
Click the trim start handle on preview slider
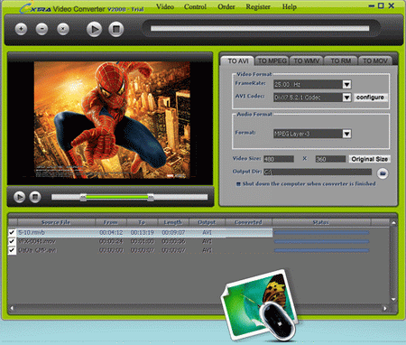coord(83,197)
